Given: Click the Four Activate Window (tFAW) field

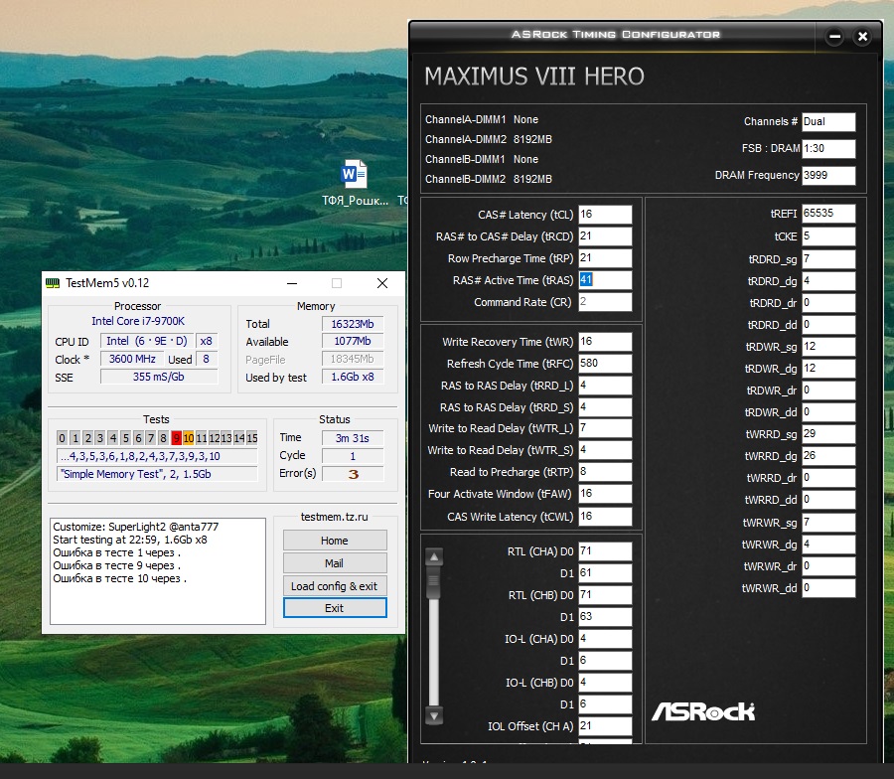Looking at the screenshot, I should click(605, 493).
